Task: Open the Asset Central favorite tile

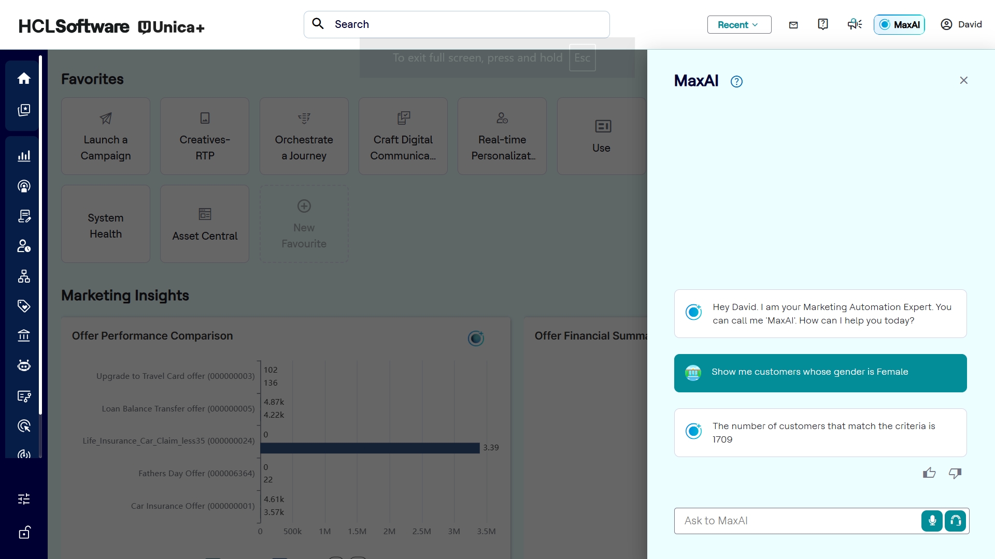Action: pos(205,224)
